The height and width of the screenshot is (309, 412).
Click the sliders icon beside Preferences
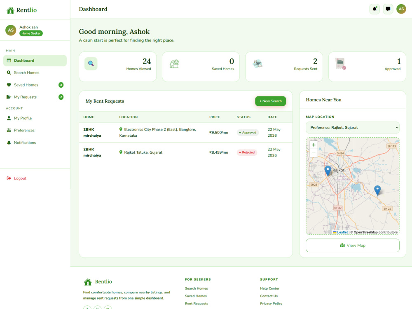(9, 130)
